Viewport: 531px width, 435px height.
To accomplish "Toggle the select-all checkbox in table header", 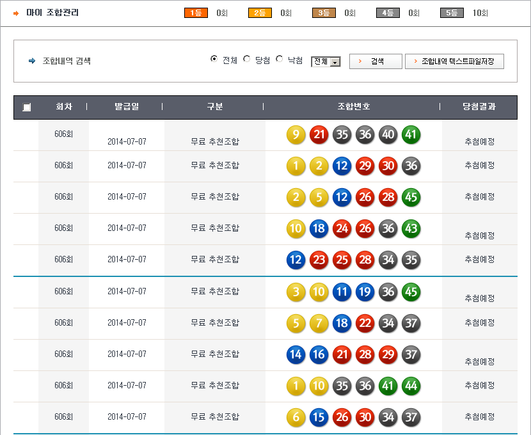I will [26, 107].
